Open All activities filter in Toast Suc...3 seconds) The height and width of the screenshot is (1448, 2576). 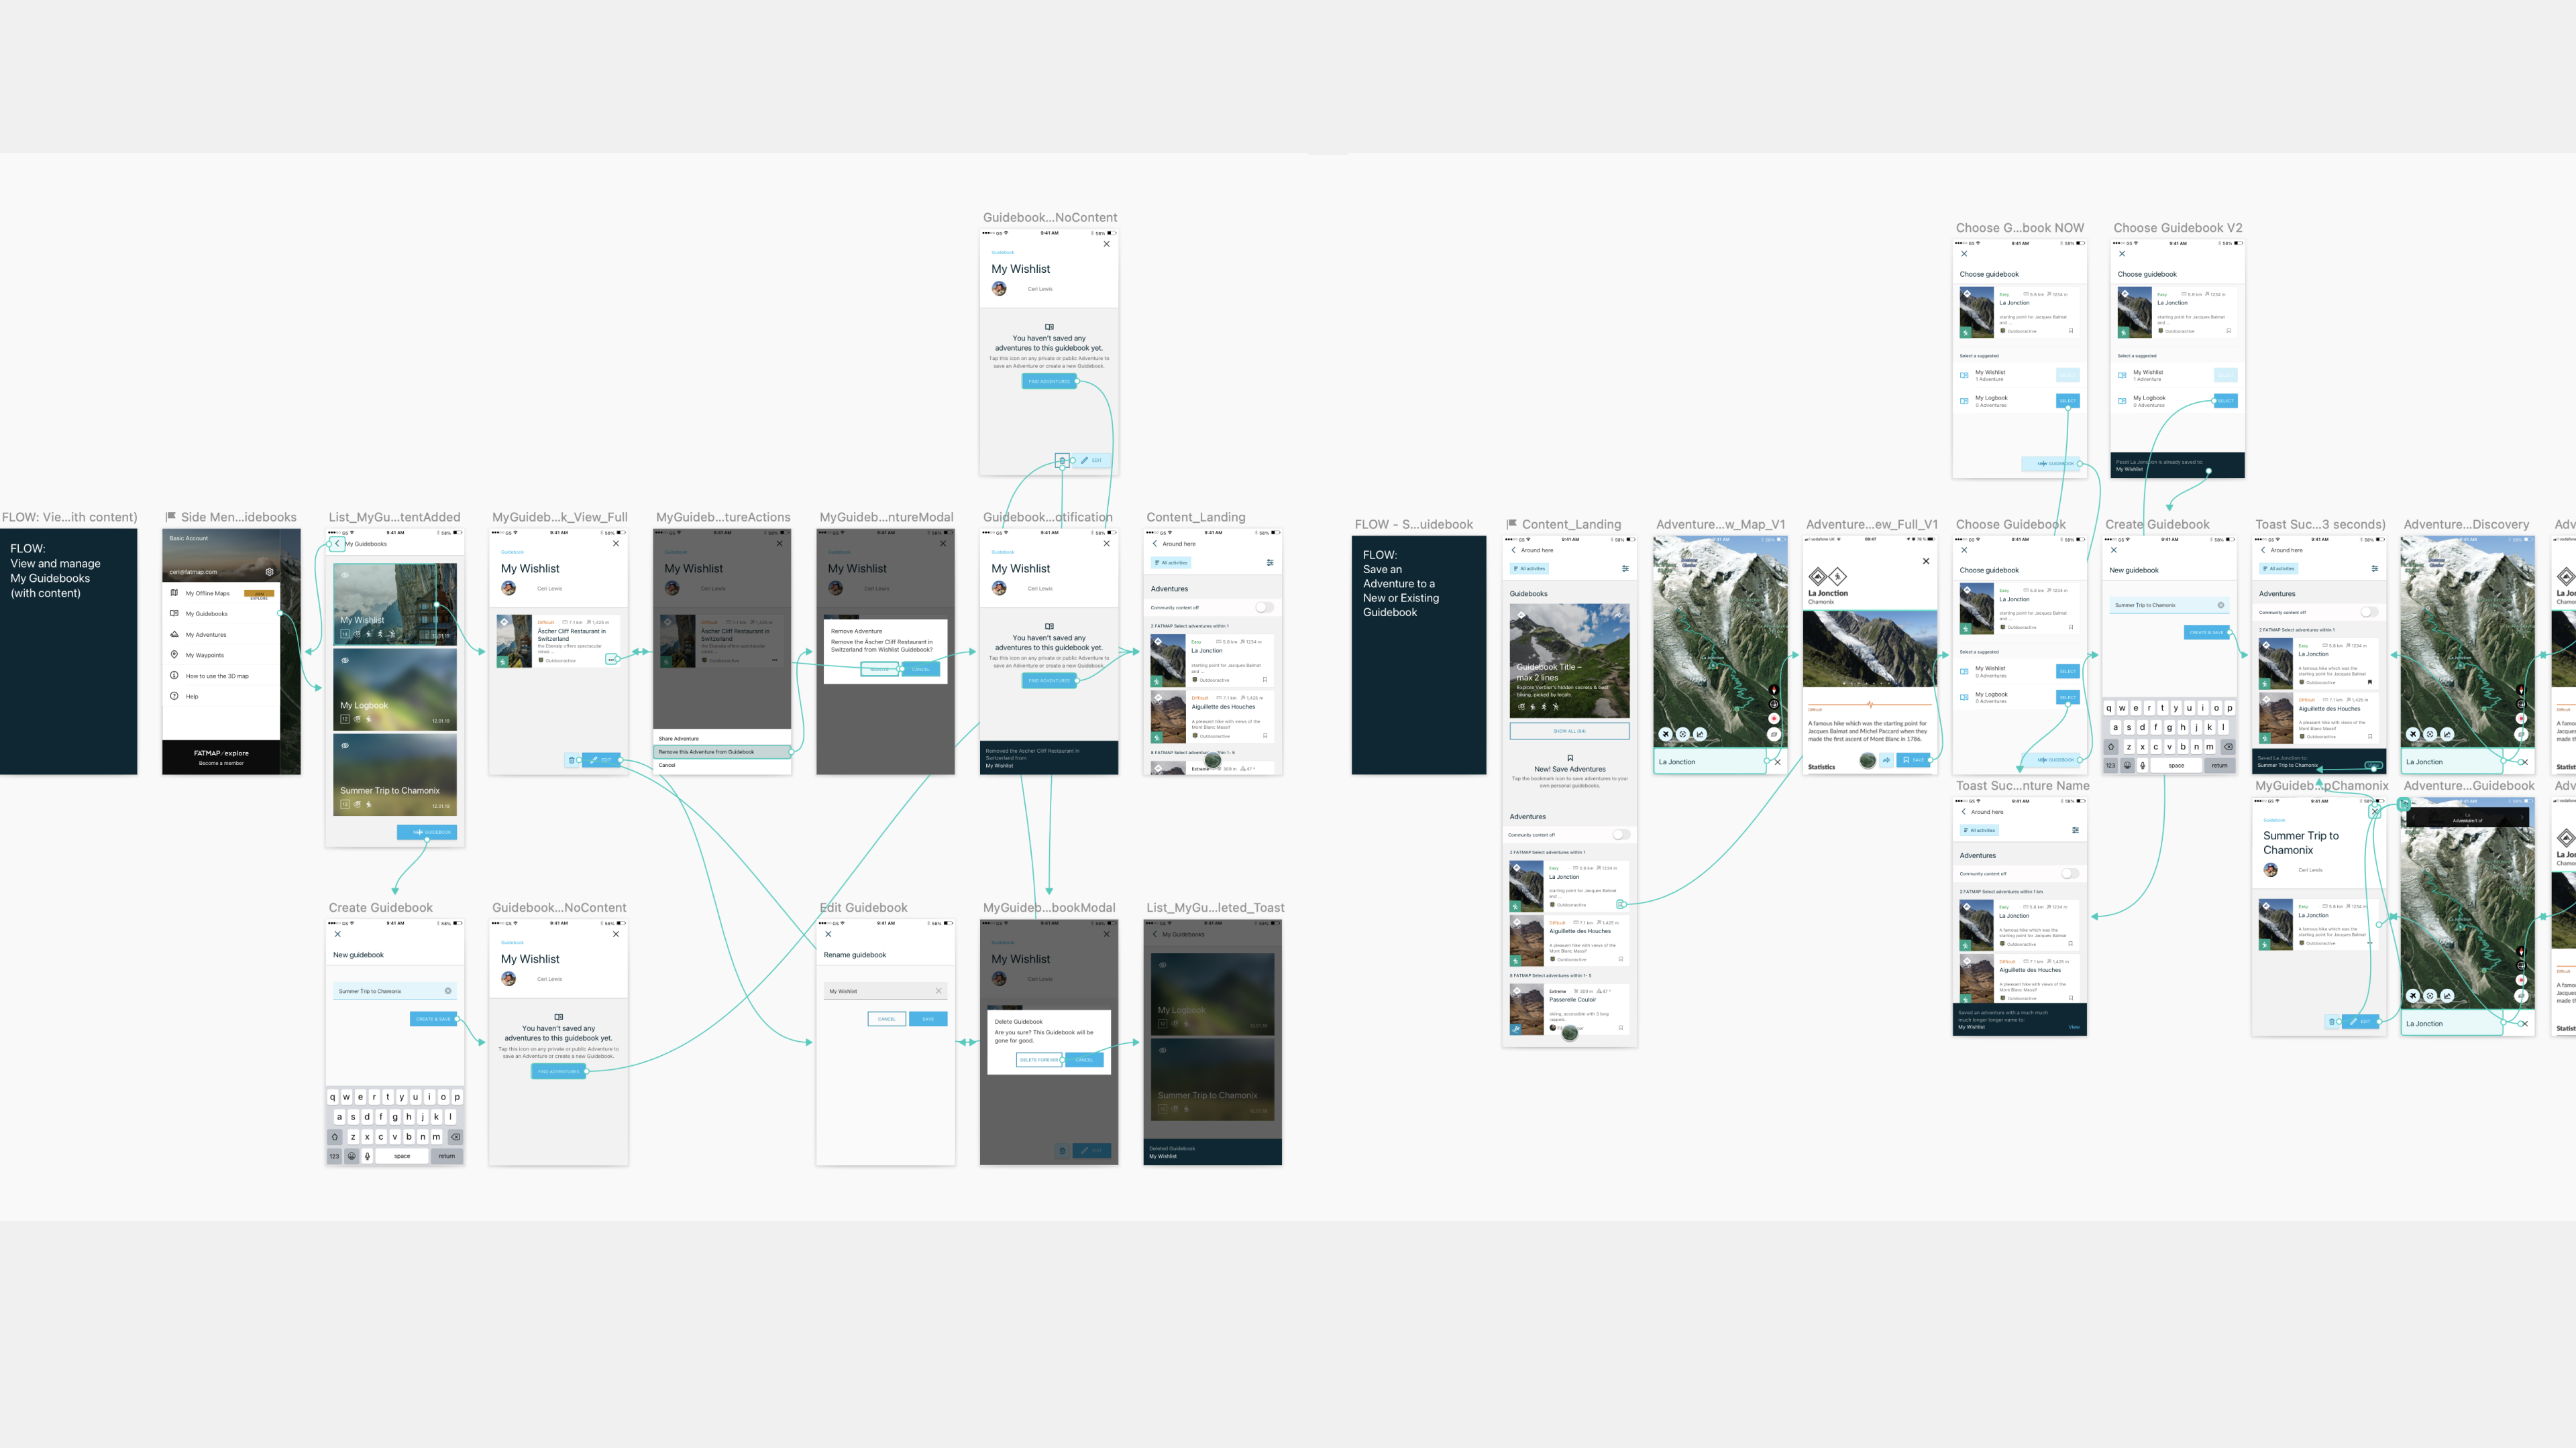[x=2280, y=568]
